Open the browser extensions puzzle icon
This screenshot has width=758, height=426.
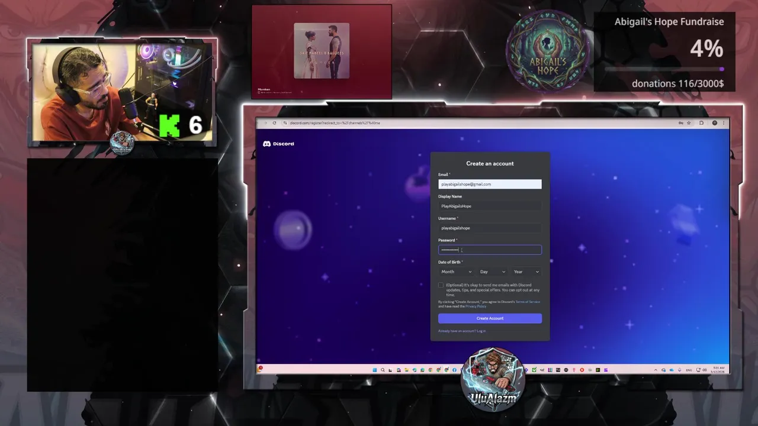tap(701, 123)
